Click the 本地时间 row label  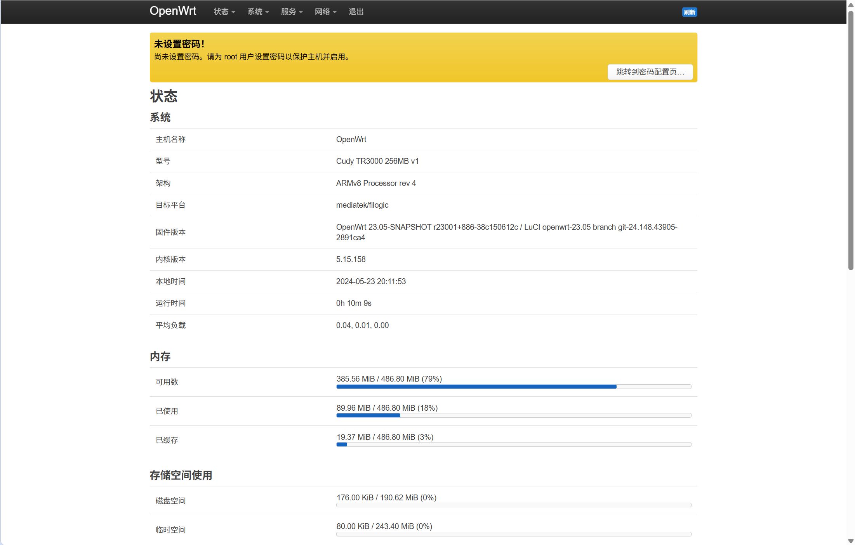coord(170,281)
